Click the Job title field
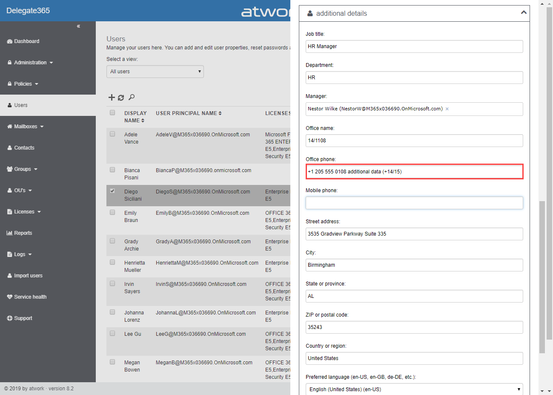This screenshot has width=553, height=395. 414,46
